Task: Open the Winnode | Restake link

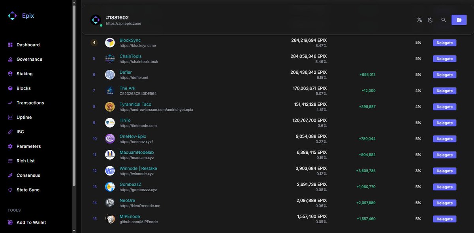Action: 138,168
